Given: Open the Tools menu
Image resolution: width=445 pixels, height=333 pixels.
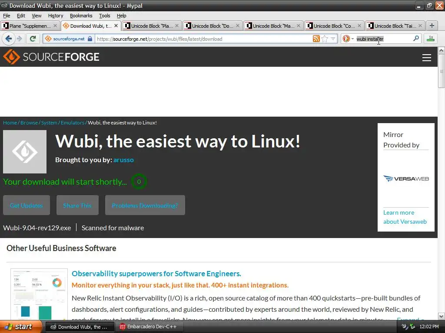Looking at the screenshot, I should [x=104, y=16].
